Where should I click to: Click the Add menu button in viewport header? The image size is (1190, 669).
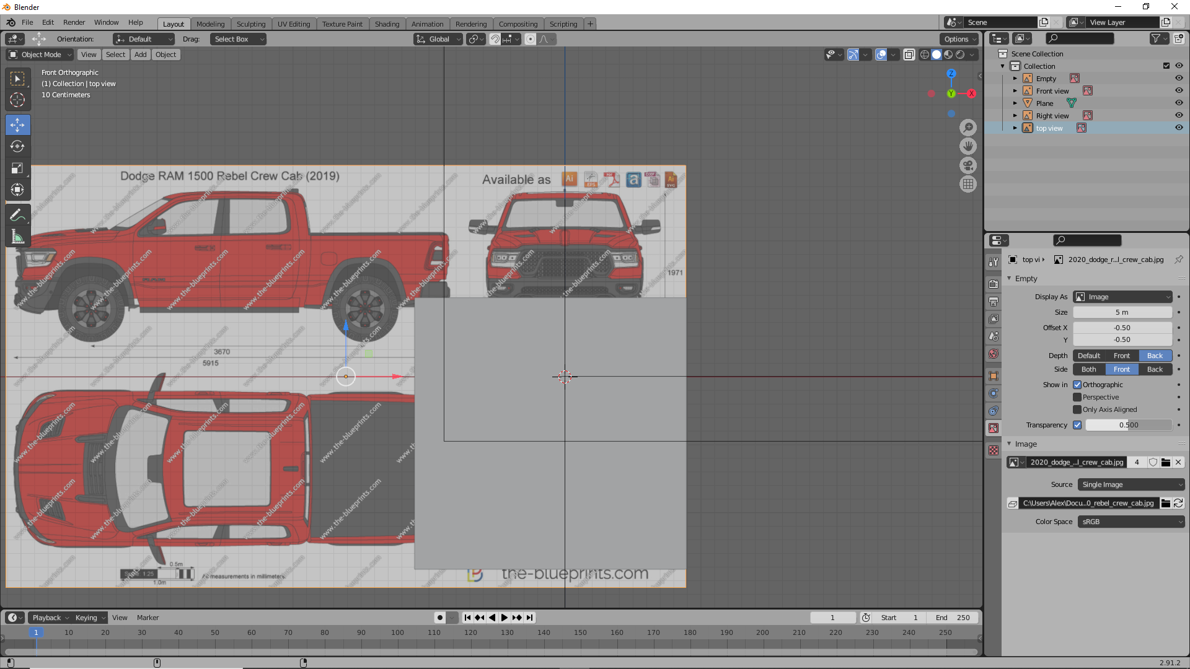pos(141,55)
